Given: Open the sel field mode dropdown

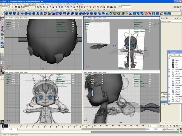Looking at the screenshot, I should pos(119,7).
